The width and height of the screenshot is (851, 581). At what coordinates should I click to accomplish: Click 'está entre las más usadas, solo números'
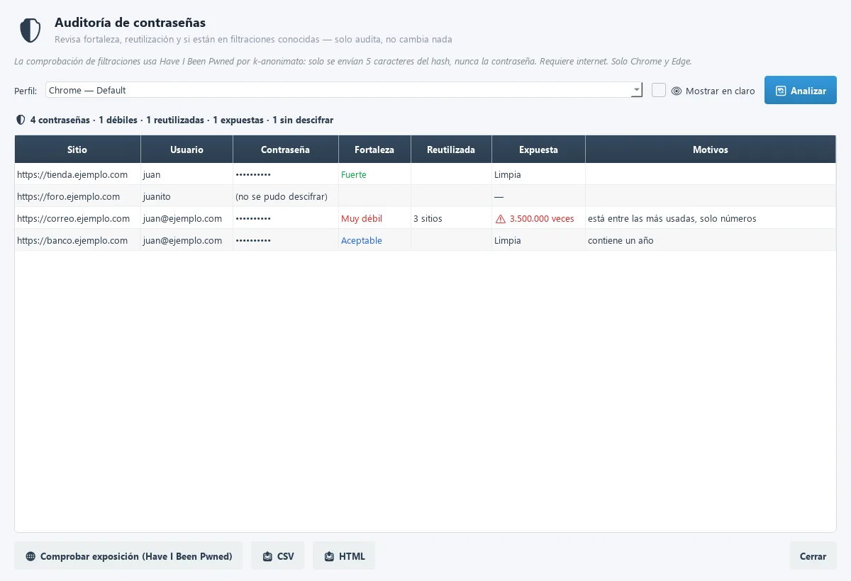[672, 218]
